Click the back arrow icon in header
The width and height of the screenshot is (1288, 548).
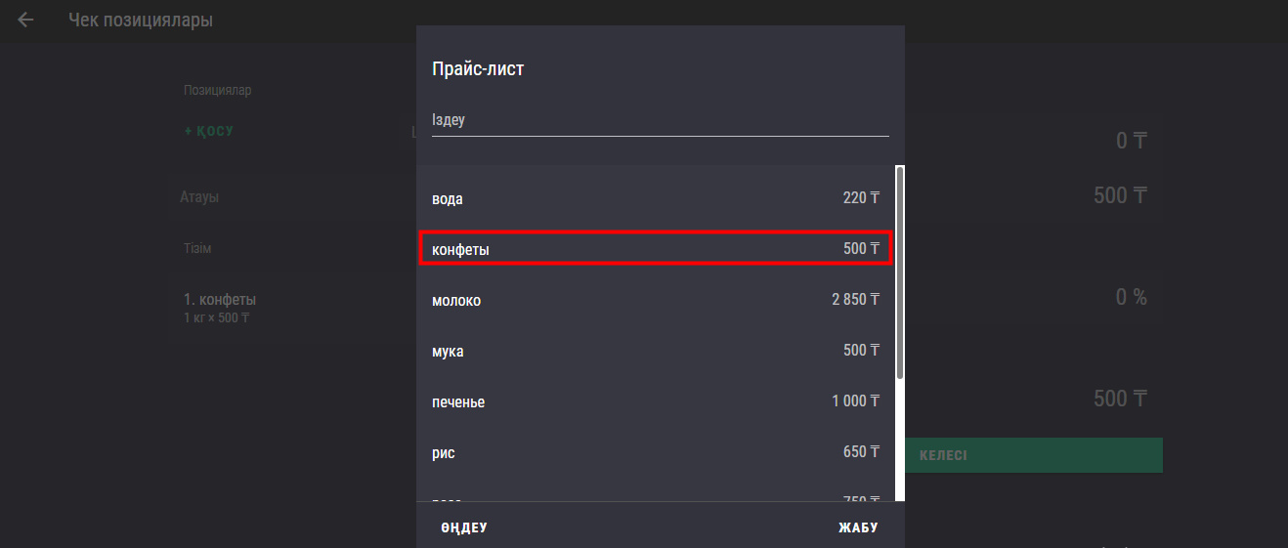[x=25, y=20]
